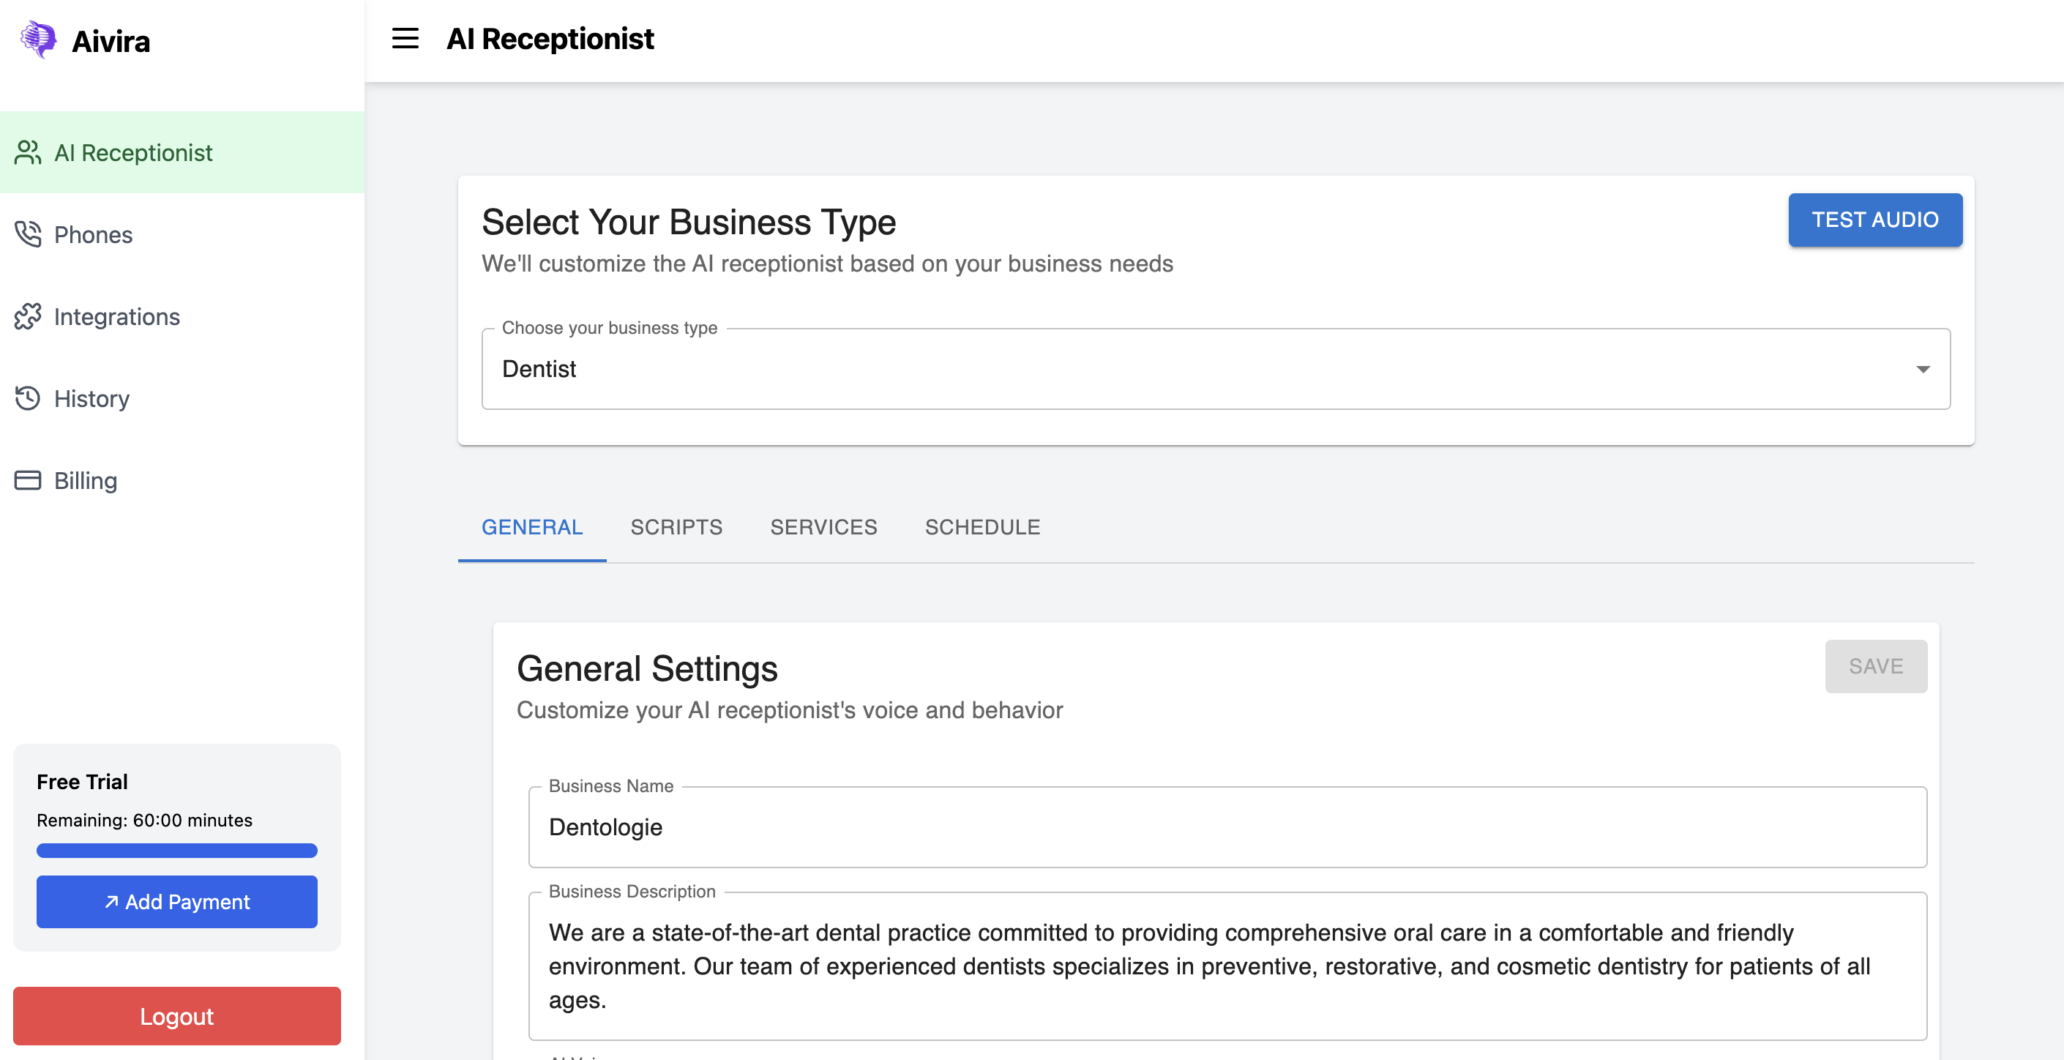2064x1060 pixels.
Task: Go to the General tab
Action: point(531,527)
